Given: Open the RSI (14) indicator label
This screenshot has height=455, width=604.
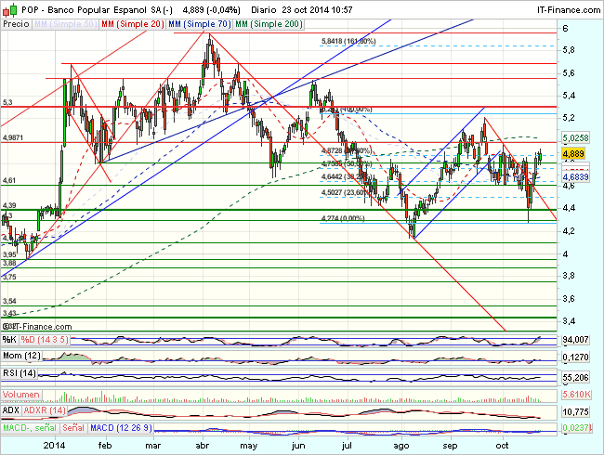Looking at the screenshot, I should (20, 373).
